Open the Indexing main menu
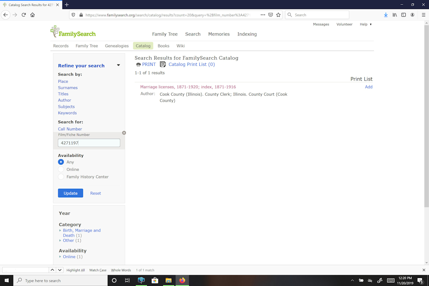The width and height of the screenshot is (429, 286). tap(247, 34)
